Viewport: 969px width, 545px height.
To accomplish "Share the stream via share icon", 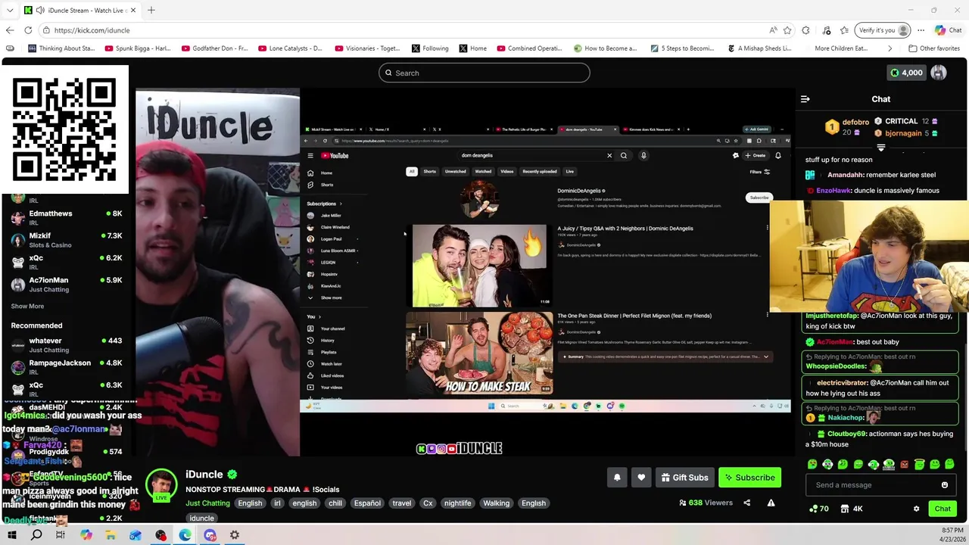I will point(746,503).
